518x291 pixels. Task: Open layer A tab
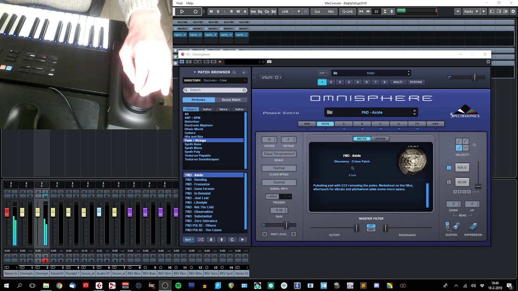344,124
